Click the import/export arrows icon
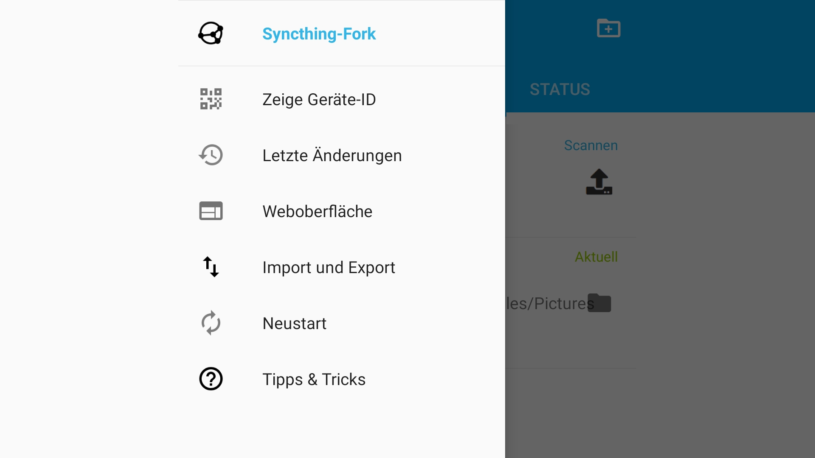Screen dimensions: 815x458 pos(211,267)
